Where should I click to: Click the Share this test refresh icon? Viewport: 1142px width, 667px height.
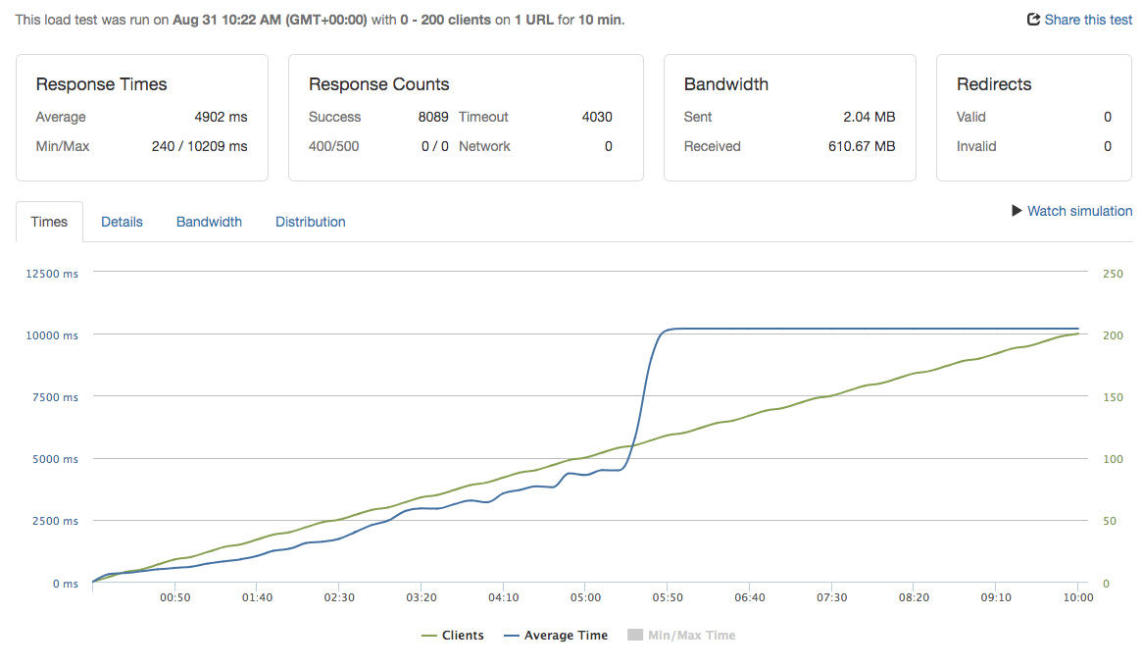coord(1031,20)
